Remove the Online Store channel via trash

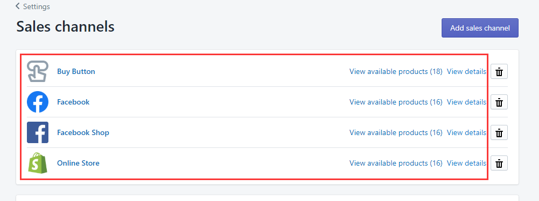coord(499,163)
